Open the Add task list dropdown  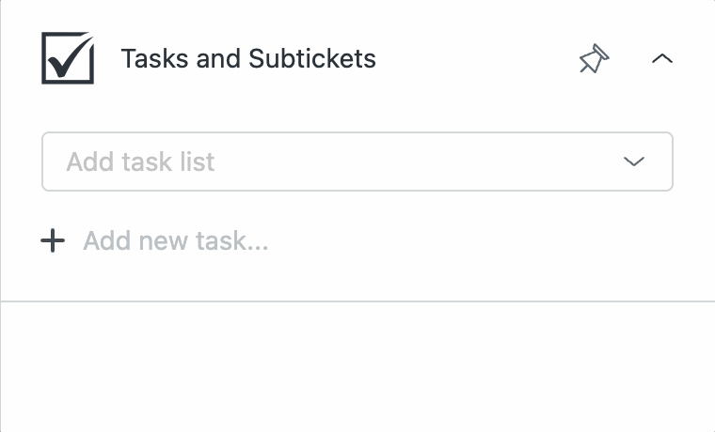point(357,162)
